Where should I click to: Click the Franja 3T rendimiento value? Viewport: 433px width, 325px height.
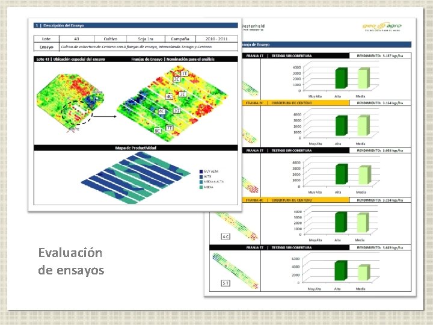379,150
